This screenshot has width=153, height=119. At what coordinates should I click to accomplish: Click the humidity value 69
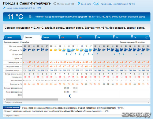click(135, 84)
